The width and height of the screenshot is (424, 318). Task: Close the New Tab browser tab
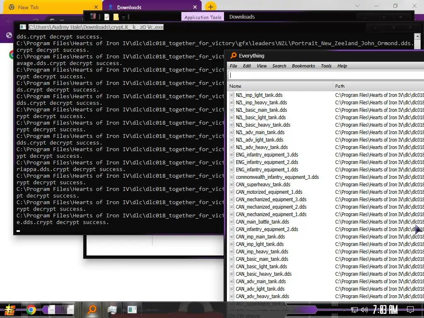click(x=96, y=7)
